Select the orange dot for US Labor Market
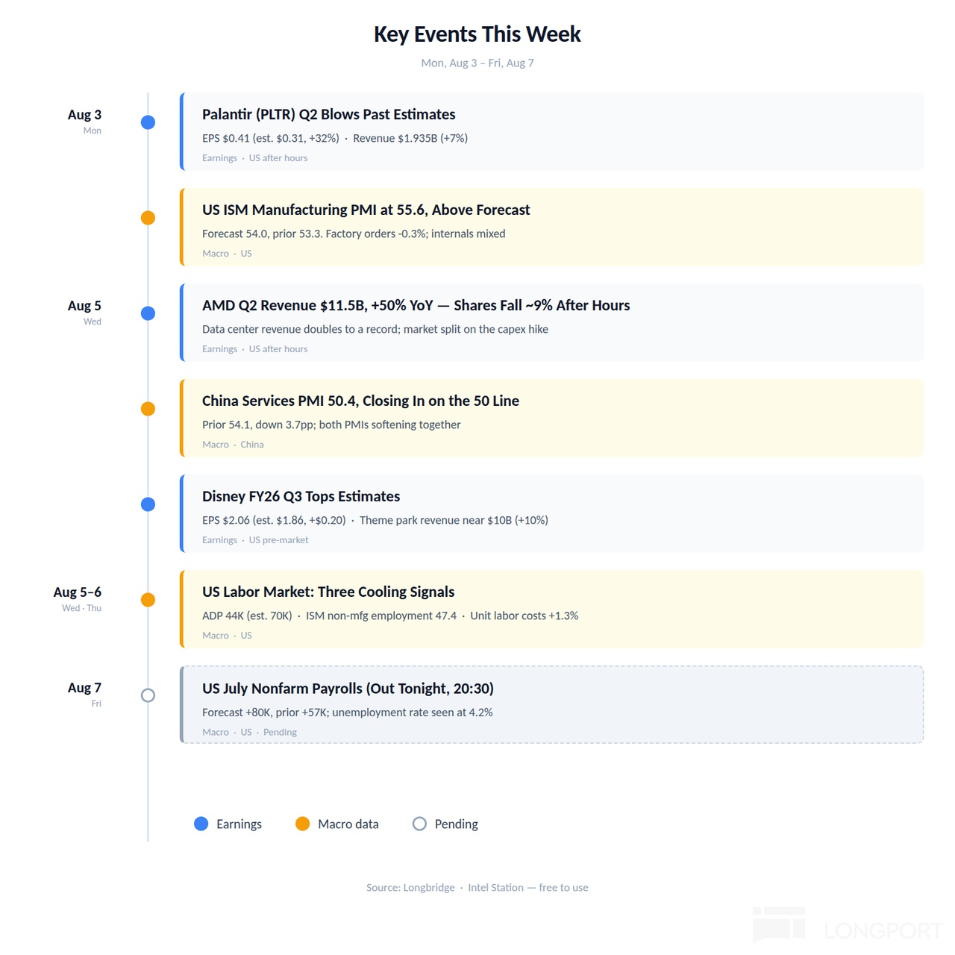Screen dimensions: 955x955 point(148,600)
